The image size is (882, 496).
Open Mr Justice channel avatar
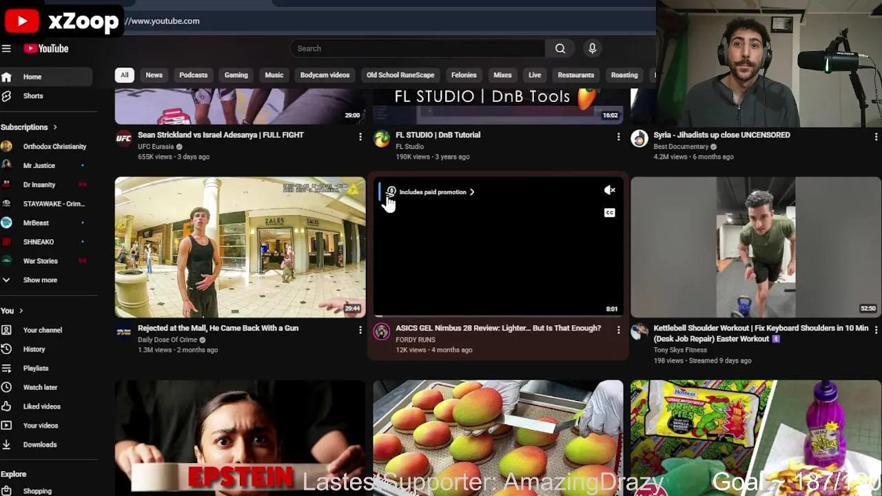coord(6,165)
